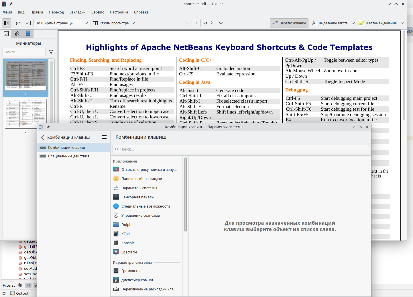Switch to the bookmarks sidebar tab

28,34
